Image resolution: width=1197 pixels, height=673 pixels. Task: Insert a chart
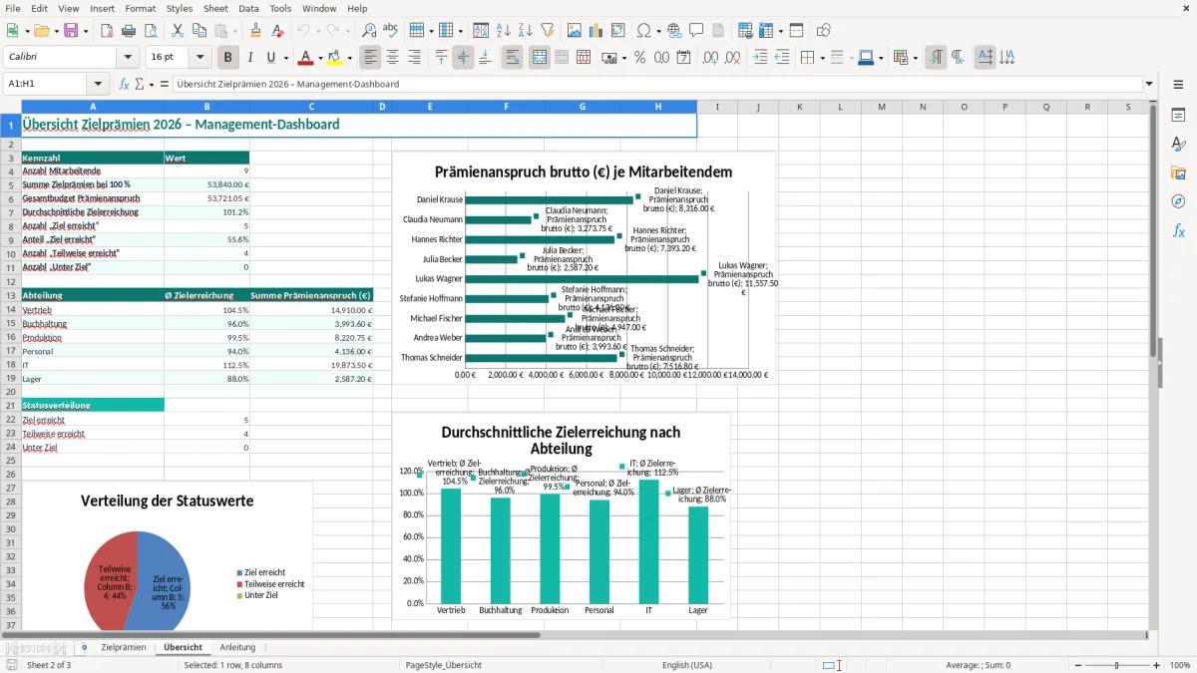[x=597, y=31]
